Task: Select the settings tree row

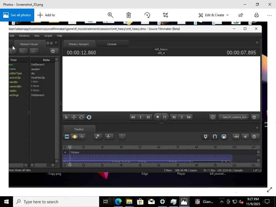Action: [14, 95]
